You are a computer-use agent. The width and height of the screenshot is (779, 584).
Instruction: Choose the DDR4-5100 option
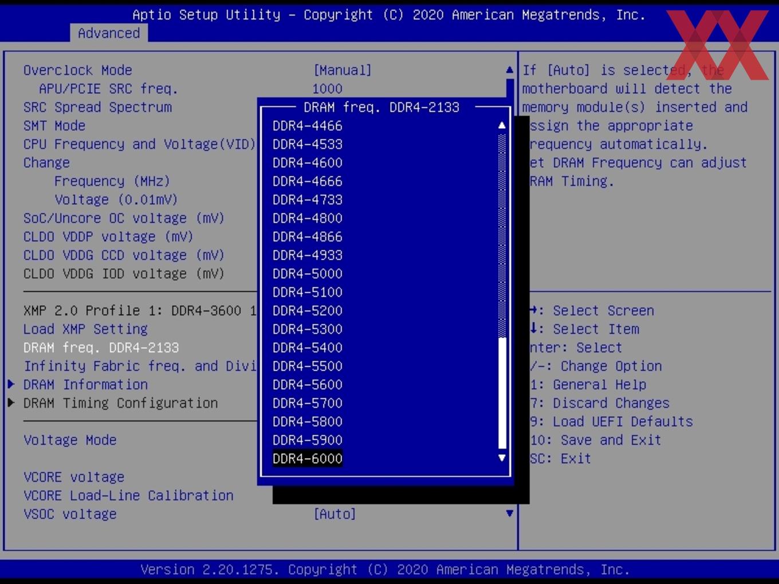(308, 293)
